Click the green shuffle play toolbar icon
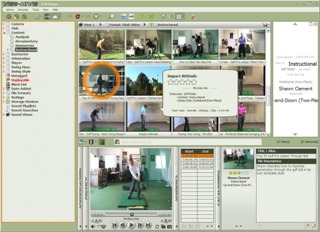Image resolution: width=320 pixels, height=232 pixels. [x=151, y=17]
